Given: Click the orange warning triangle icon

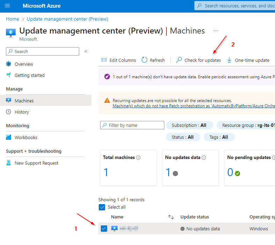Looking at the screenshot, I should [x=107, y=100].
